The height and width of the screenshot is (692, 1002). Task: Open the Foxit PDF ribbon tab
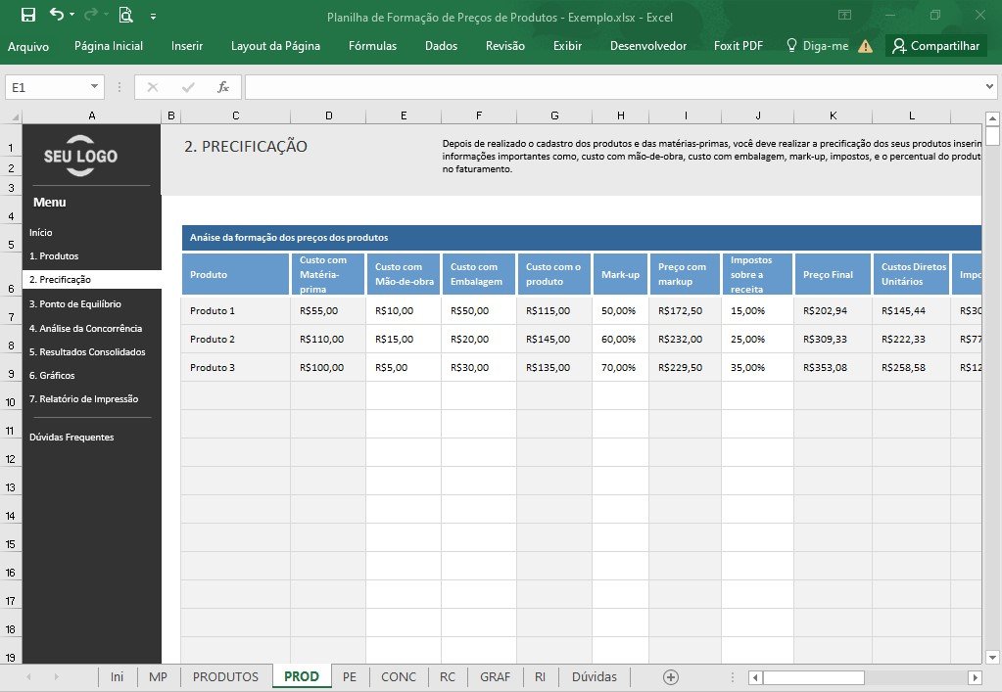click(739, 46)
